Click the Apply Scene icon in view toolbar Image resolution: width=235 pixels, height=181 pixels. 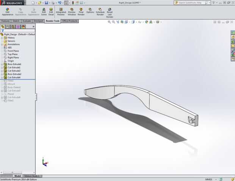tap(151, 22)
